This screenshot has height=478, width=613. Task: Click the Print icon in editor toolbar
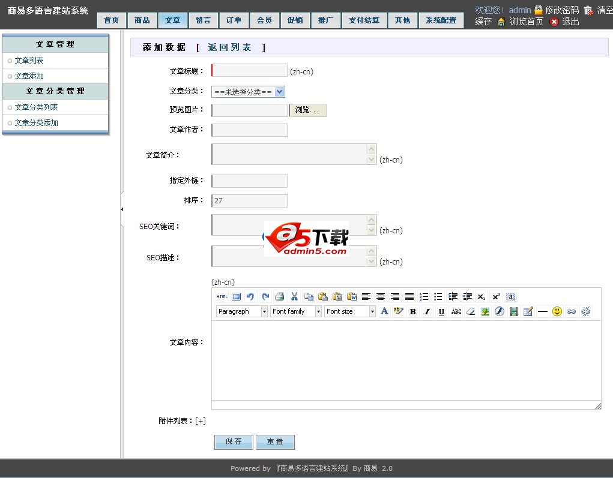coord(279,296)
